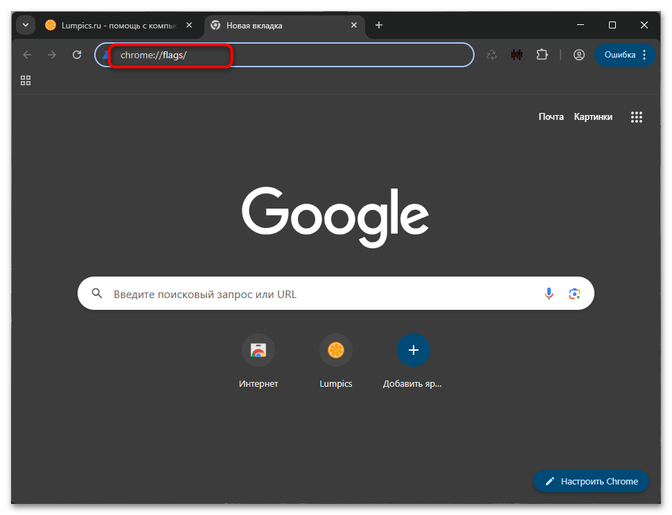The height and width of the screenshot is (515, 672).
Task: Open the browser profile icon
Action: (579, 54)
